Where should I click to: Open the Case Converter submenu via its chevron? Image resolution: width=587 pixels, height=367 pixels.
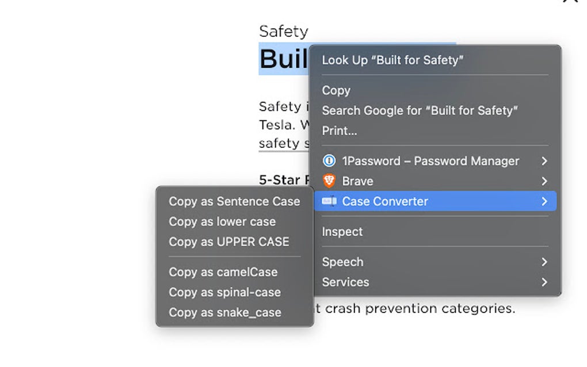[544, 201]
